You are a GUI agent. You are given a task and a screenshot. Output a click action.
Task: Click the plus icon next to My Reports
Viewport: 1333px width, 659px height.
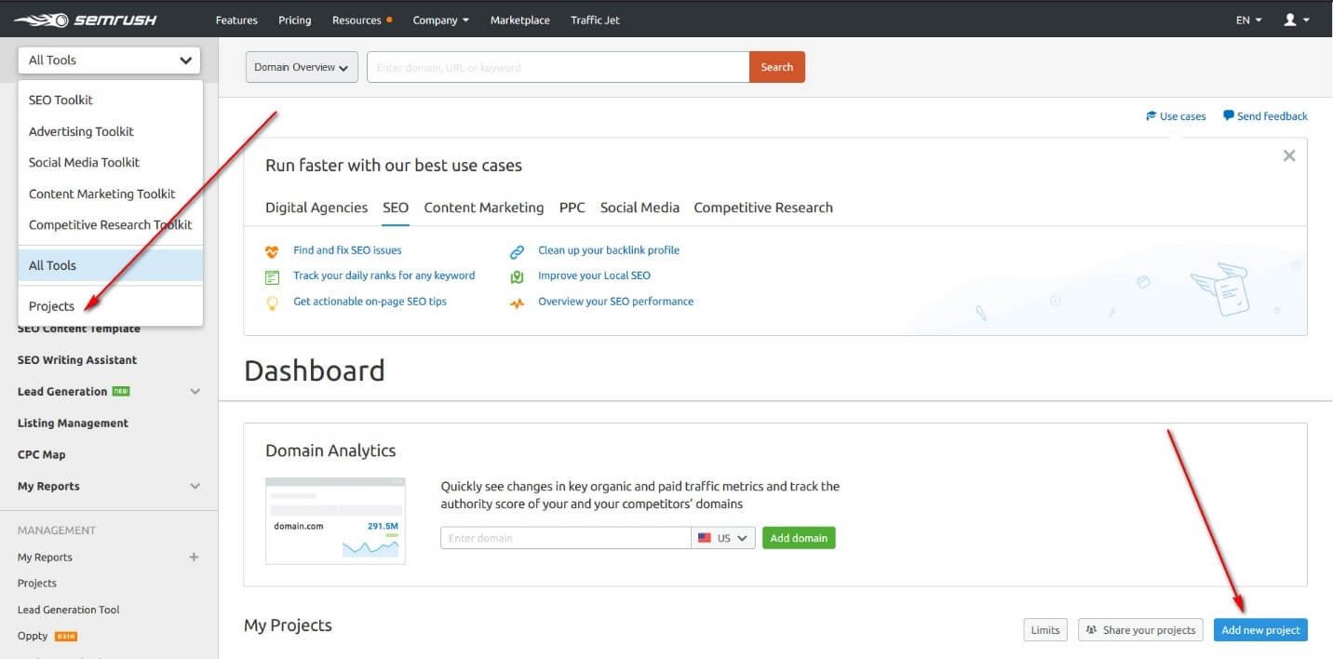coord(194,557)
